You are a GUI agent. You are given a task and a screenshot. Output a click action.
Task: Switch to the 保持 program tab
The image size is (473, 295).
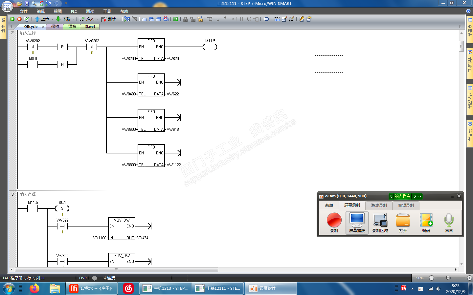[55, 27]
